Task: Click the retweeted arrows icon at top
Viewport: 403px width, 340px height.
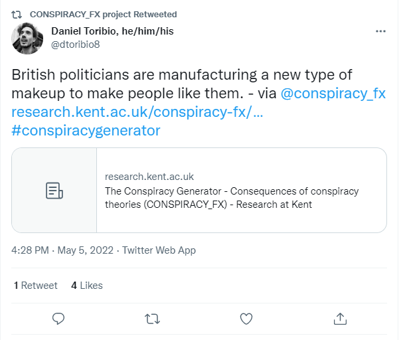Action: click(x=18, y=14)
